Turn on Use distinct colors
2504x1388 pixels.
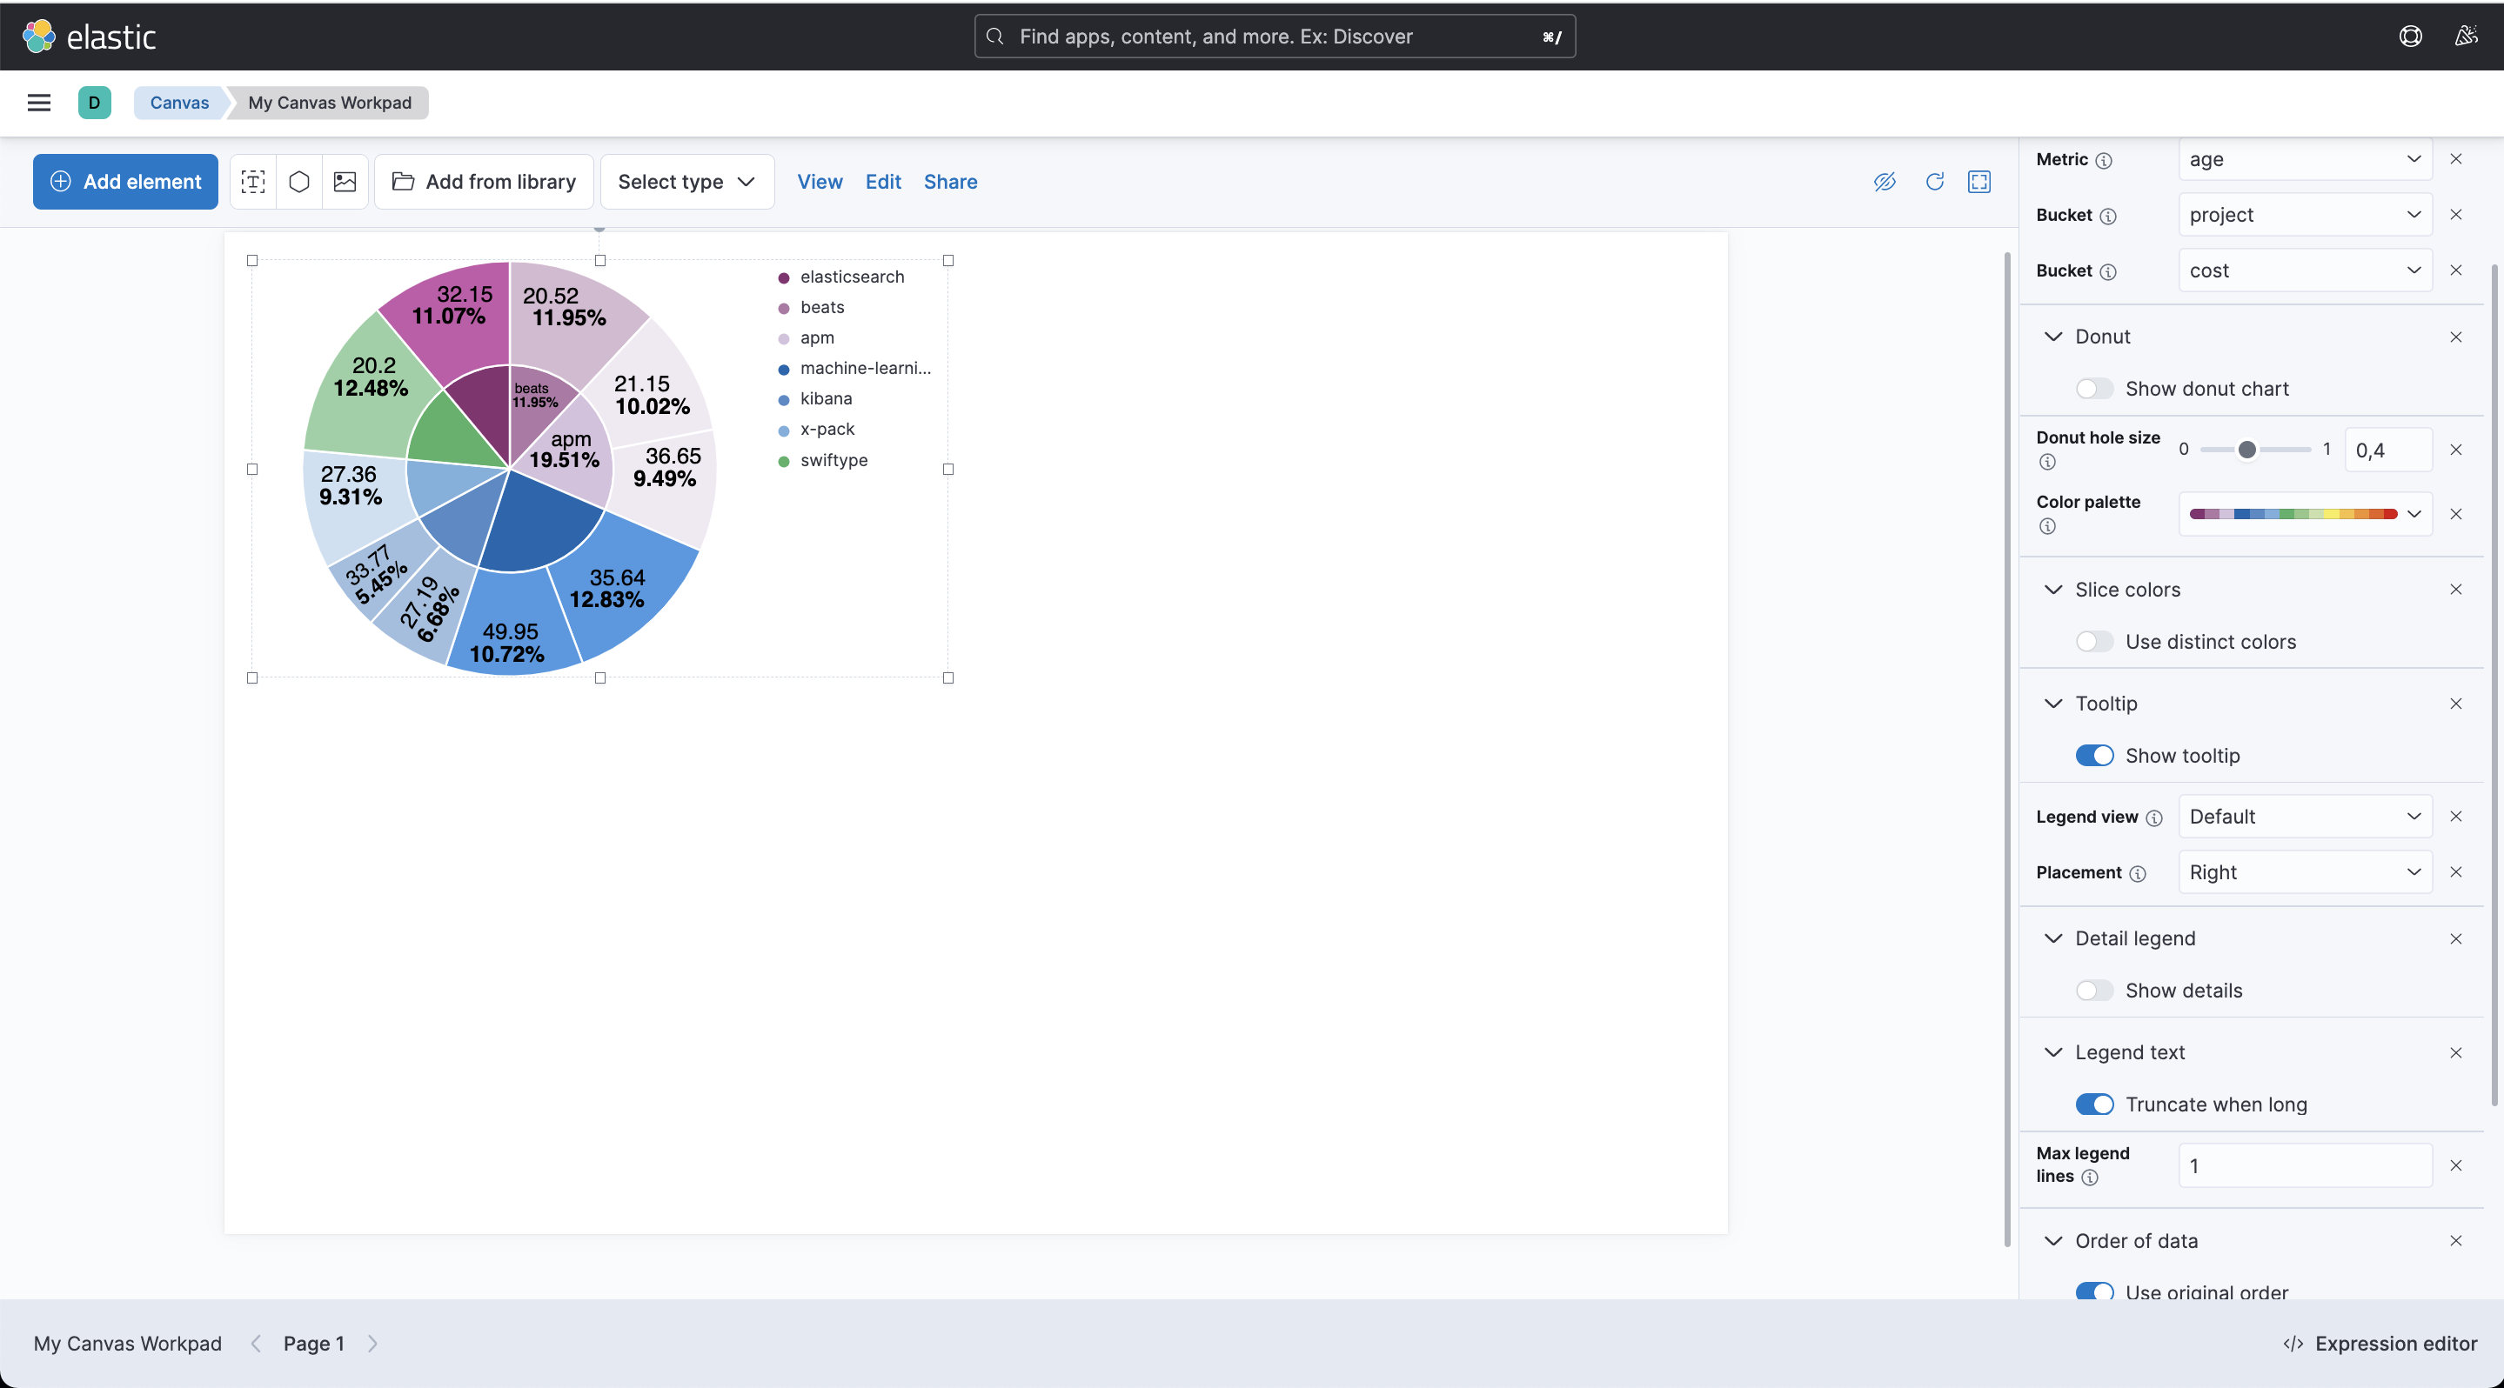[2094, 641]
